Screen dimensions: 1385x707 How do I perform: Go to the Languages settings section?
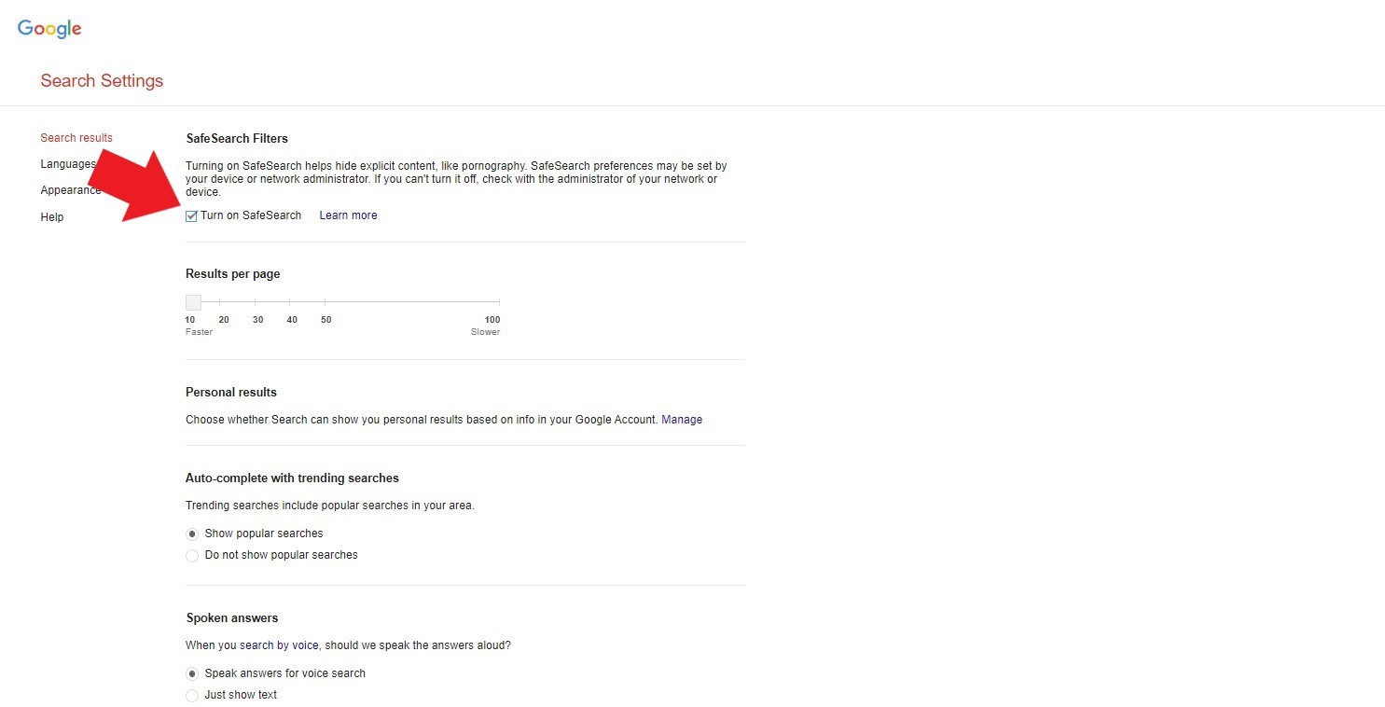coord(67,164)
